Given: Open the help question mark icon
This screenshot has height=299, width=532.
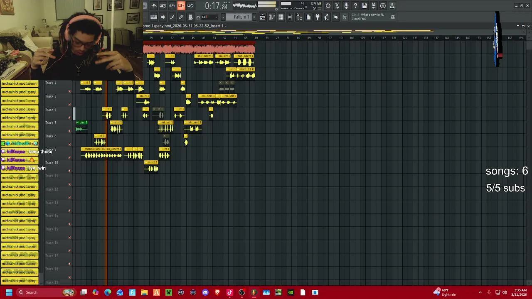Looking at the screenshot, I should pos(355,6).
